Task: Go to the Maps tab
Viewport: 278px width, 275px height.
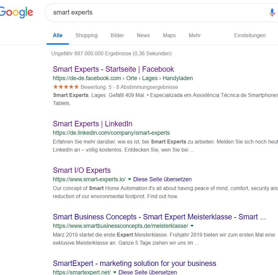Action: tap(169, 36)
